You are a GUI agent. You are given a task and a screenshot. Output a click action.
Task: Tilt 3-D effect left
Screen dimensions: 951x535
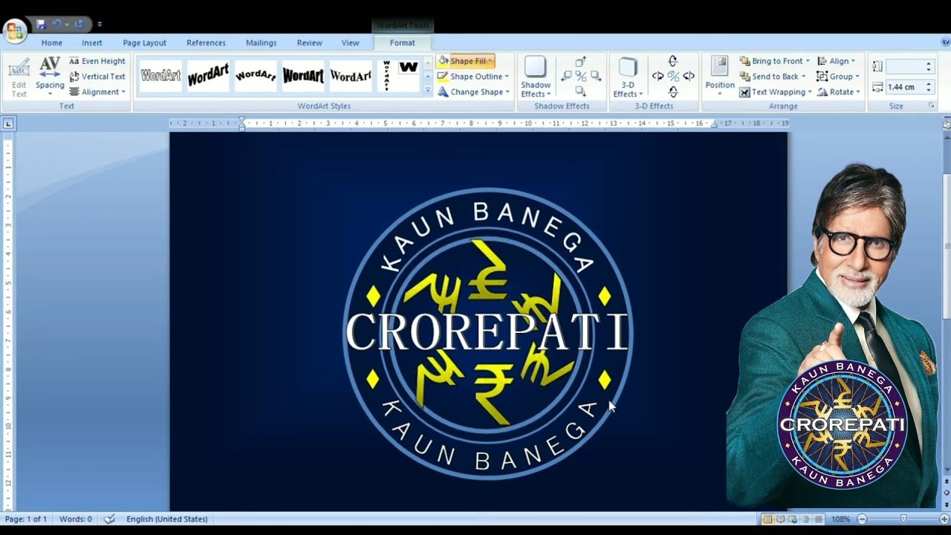(x=658, y=77)
